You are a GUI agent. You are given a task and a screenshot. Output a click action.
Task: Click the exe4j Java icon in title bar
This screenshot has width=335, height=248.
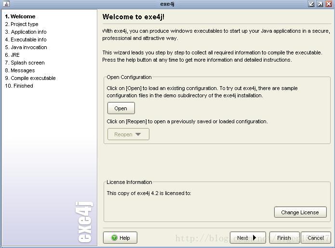pos(6,4)
